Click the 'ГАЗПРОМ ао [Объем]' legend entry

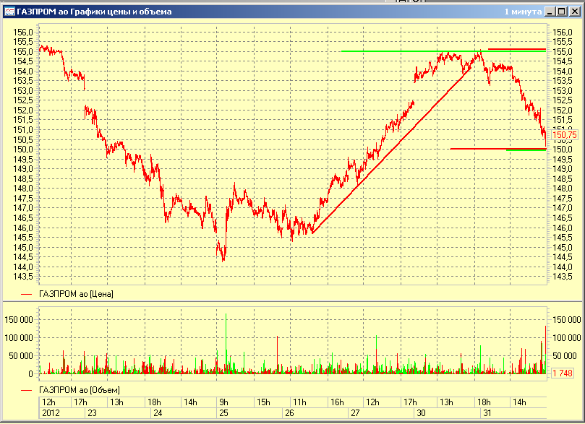tap(79, 390)
